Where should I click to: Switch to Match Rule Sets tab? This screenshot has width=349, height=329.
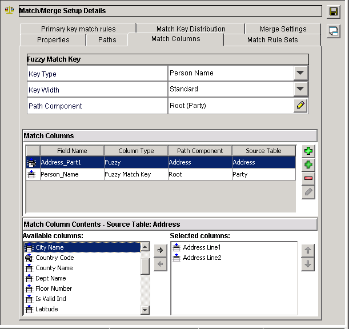[272, 40]
